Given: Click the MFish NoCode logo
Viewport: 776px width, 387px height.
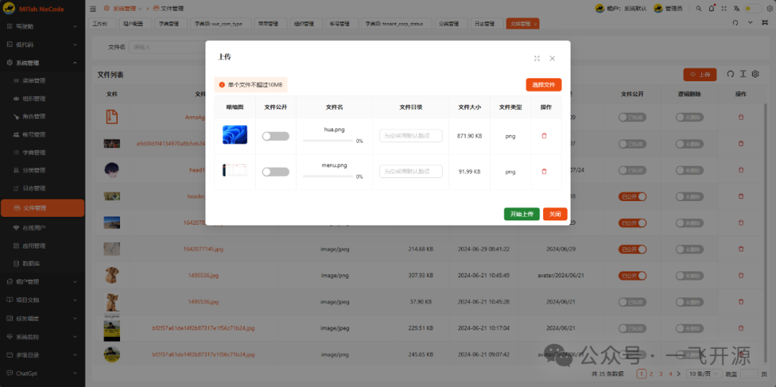Looking at the screenshot, I should pos(35,9).
